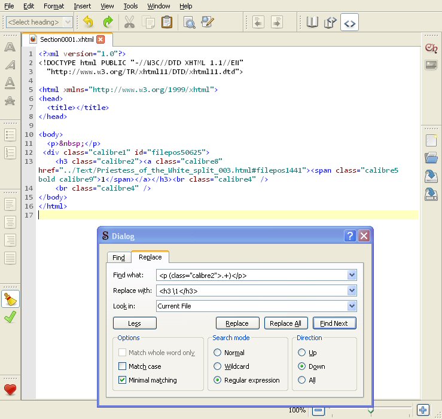Switch to the Find tab
Screen dimensions: 442x419
(x=118, y=258)
